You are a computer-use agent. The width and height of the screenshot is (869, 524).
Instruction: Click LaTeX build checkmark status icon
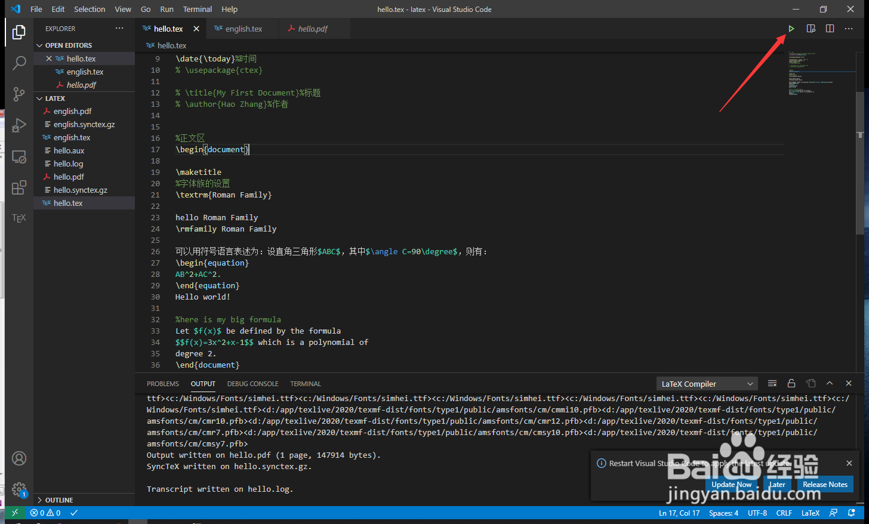74,513
